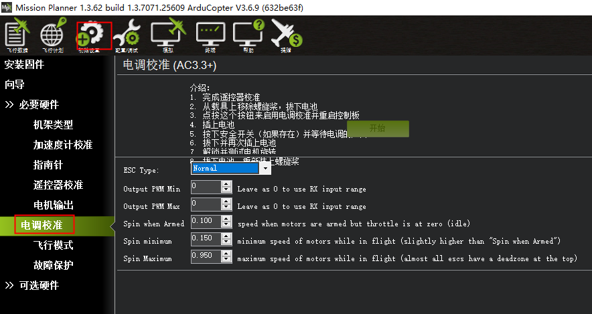Open the Flight Data (飞行数据) screen icon

(x=17, y=35)
